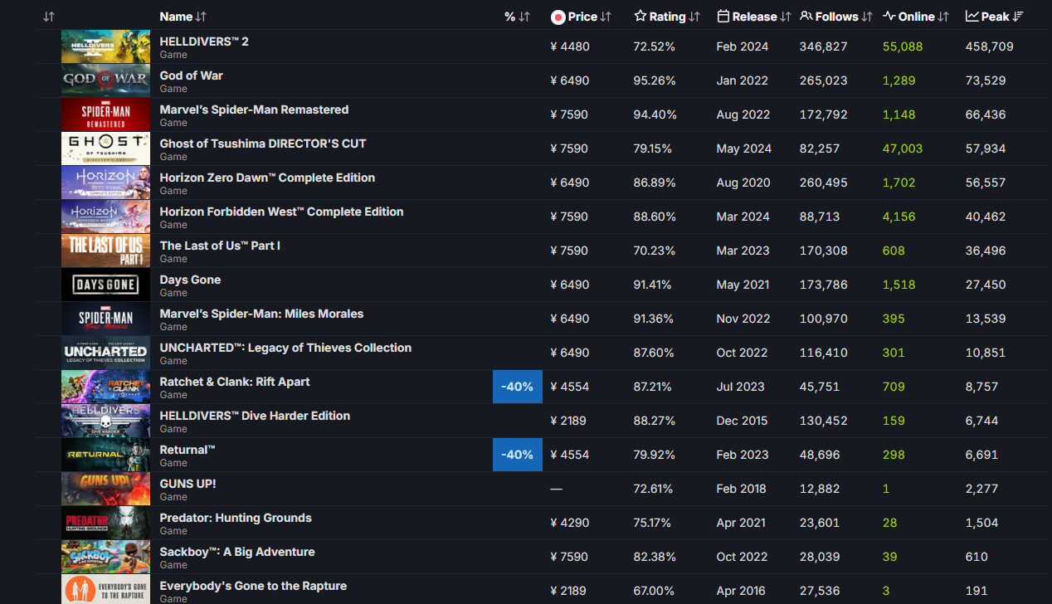The height and width of the screenshot is (604, 1052).
Task: Open UNCHARTED Legacy of Thieves Collection link
Action: 285,348
